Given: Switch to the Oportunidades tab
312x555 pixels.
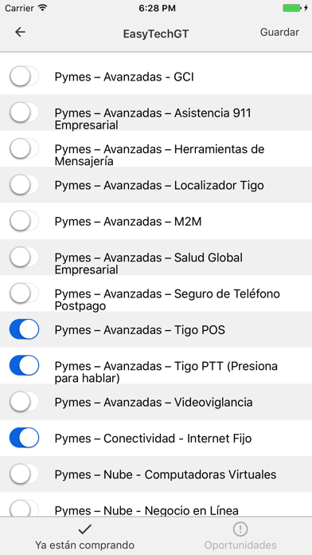Looking at the screenshot, I should click(x=240, y=536).
